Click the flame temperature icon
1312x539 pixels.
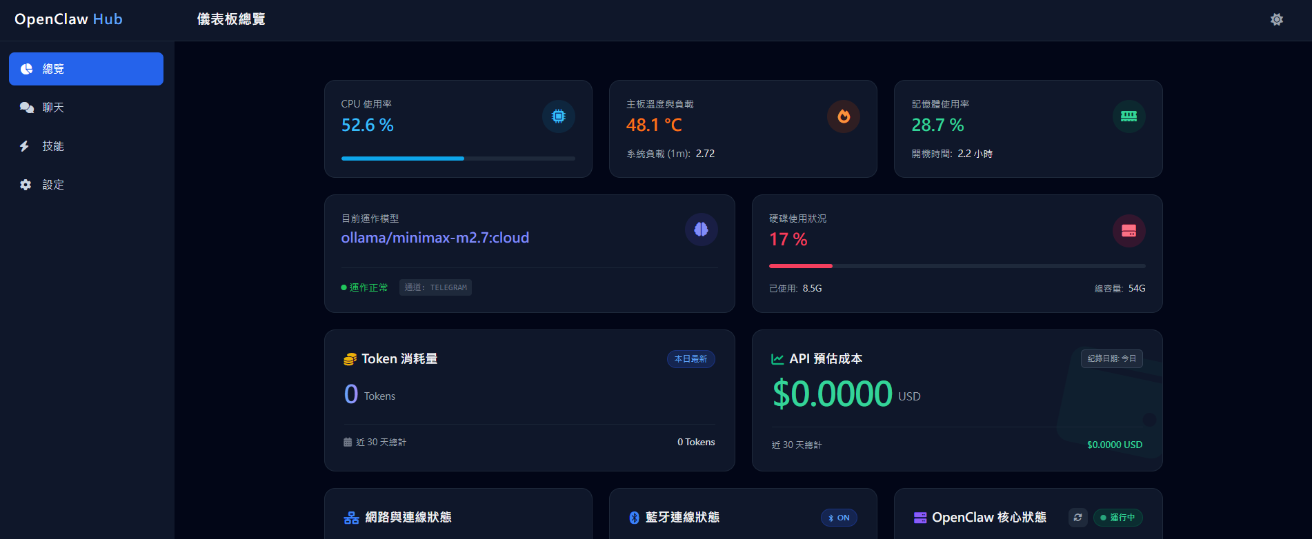pyautogui.click(x=844, y=116)
